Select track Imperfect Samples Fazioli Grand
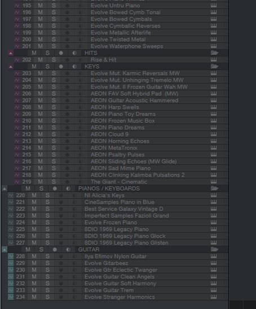Viewport: 256px width, 309px height. [126, 216]
